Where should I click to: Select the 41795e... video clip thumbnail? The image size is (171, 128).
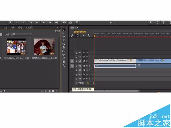[x=16, y=47]
